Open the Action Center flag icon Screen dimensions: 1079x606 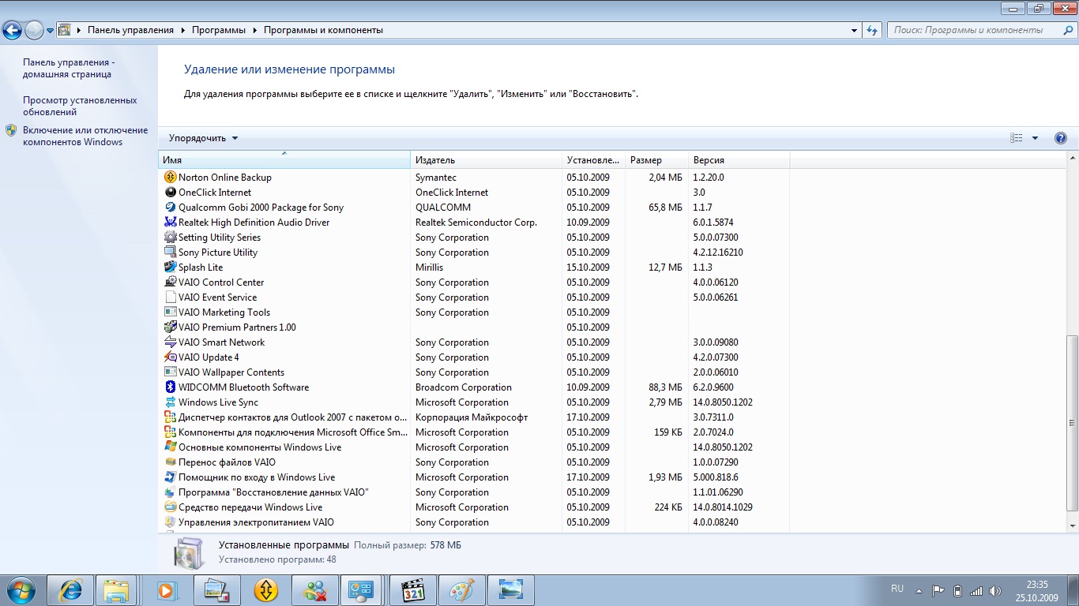(x=938, y=590)
